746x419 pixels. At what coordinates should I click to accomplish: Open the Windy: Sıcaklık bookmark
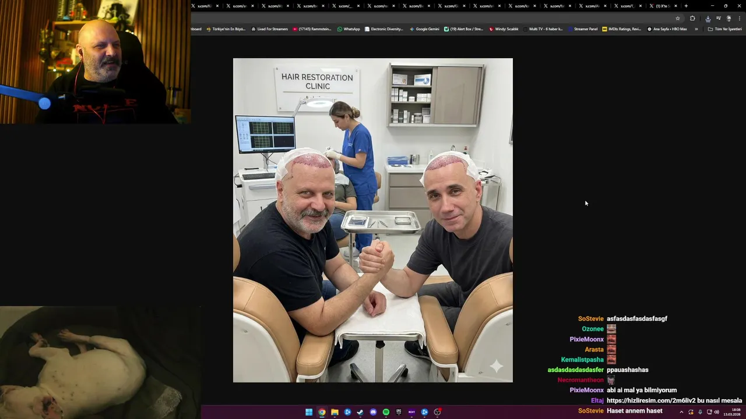pos(504,29)
